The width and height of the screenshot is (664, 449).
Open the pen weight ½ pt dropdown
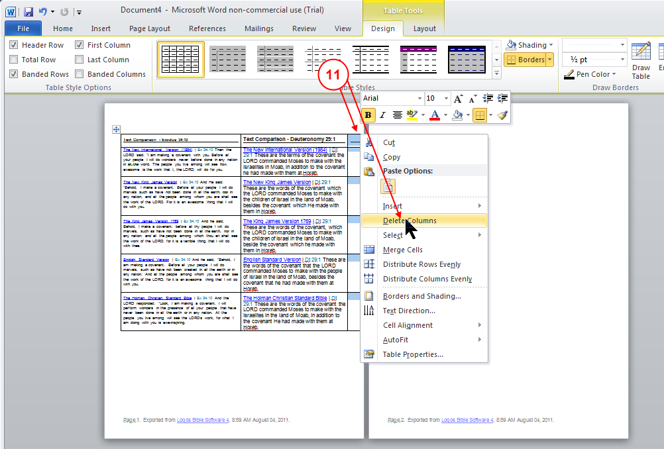pyautogui.click(x=622, y=60)
